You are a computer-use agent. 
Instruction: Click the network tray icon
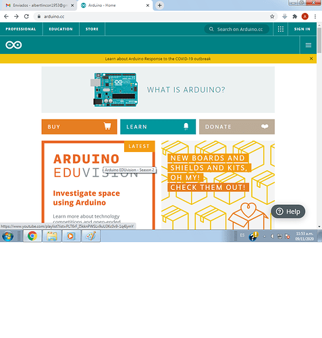coord(279,236)
